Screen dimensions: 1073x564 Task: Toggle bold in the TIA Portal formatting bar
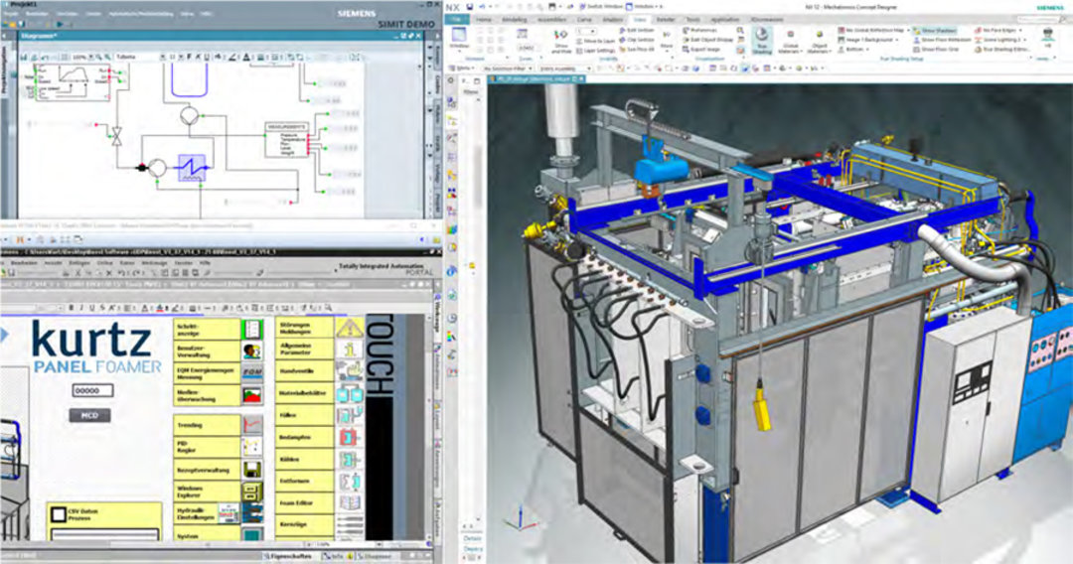coord(71,309)
